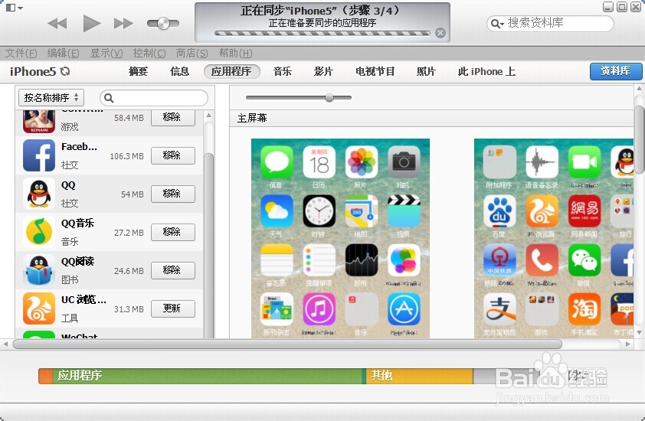645x421 pixels.
Task: Switch to the 信息 tab
Action: click(x=179, y=71)
